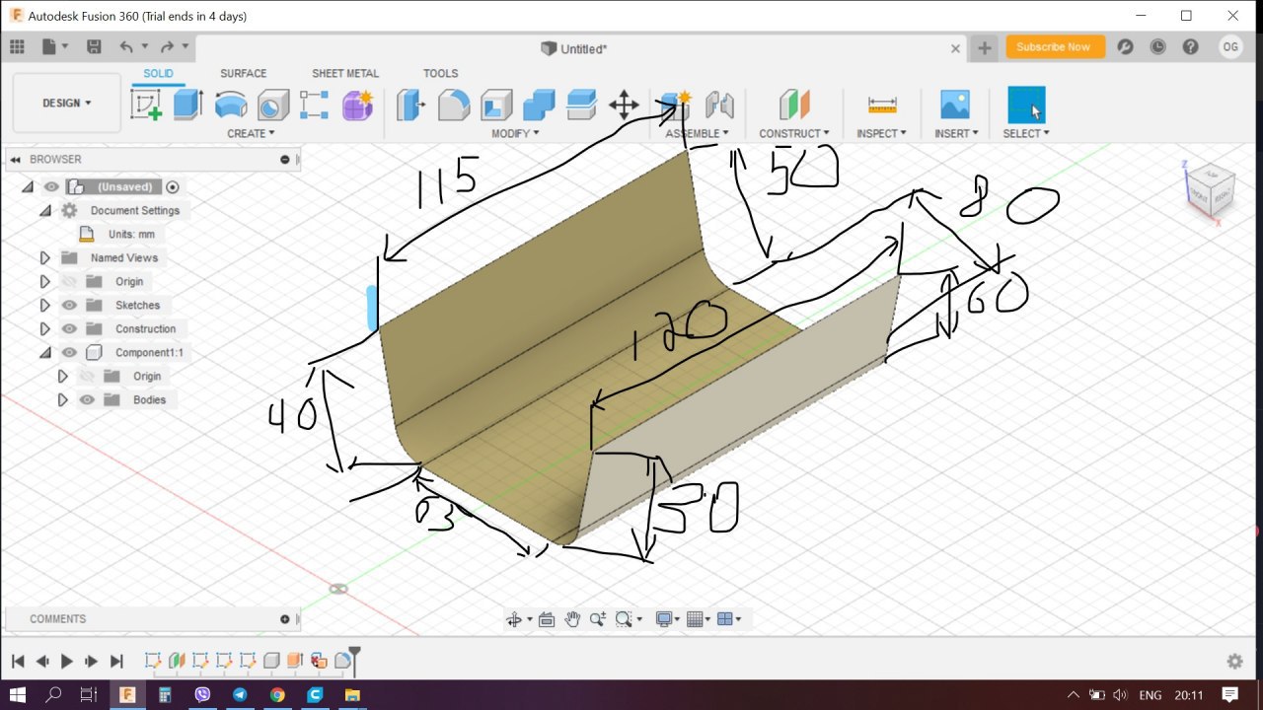Open the job status clock icon
The image size is (1263, 710).
click(1157, 46)
